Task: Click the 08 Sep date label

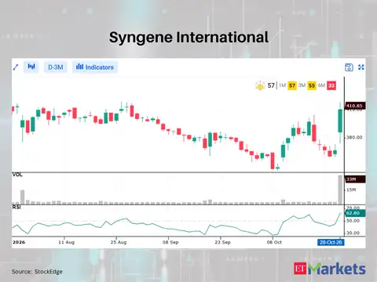Action: click(x=170, y=242)
